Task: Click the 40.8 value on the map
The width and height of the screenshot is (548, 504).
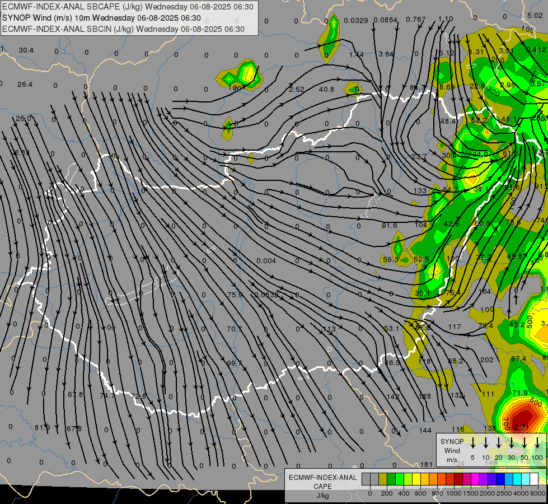Action: (x=326, y=89)
